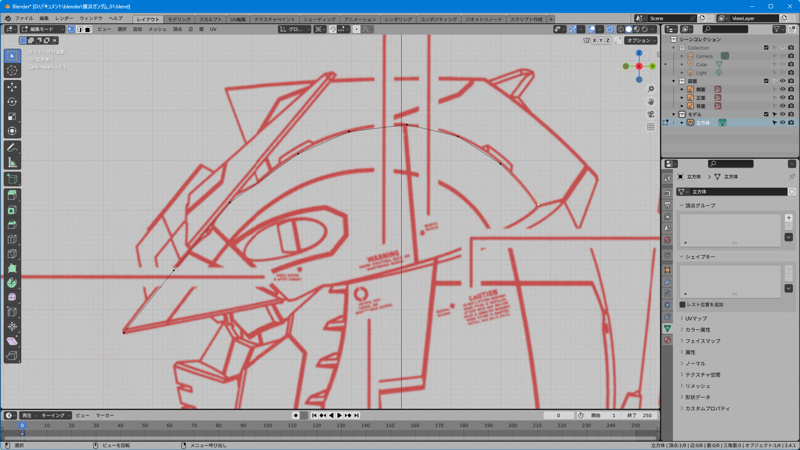This screenshot has width=800, height=450.
Task: Collapse the モデル collection tree
Action: pyautogui.click(x=674, y=114)
